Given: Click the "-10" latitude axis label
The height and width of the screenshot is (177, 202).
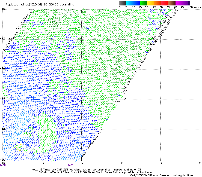Looking at the screenshot, I should pos(2,9).
